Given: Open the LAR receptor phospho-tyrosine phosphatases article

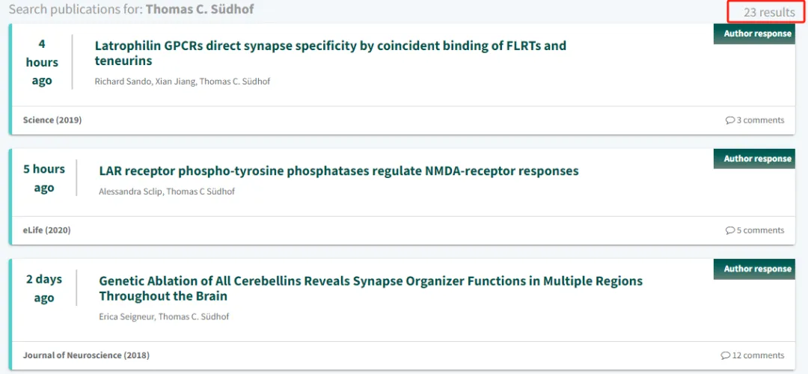Looking at the screenshot, I should click(x=339, y=171).
